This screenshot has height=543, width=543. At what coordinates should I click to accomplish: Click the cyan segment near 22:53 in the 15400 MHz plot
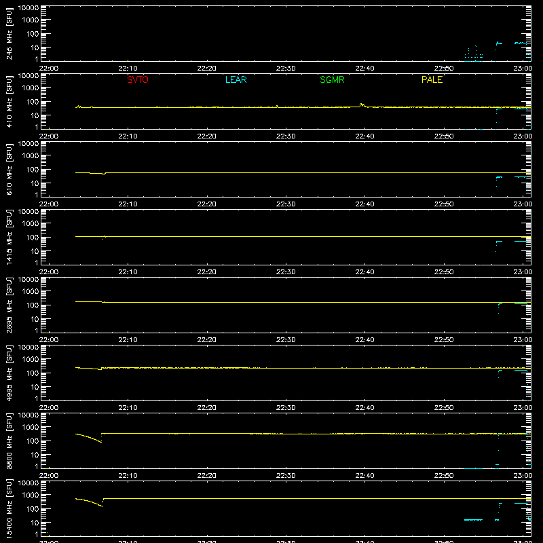click(473, 520)
